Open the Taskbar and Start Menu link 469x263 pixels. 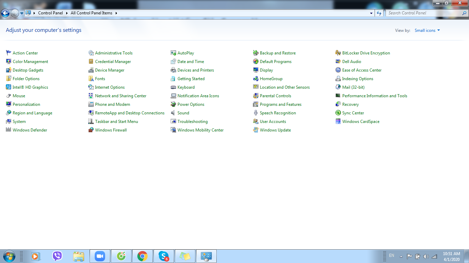point(116,122)
